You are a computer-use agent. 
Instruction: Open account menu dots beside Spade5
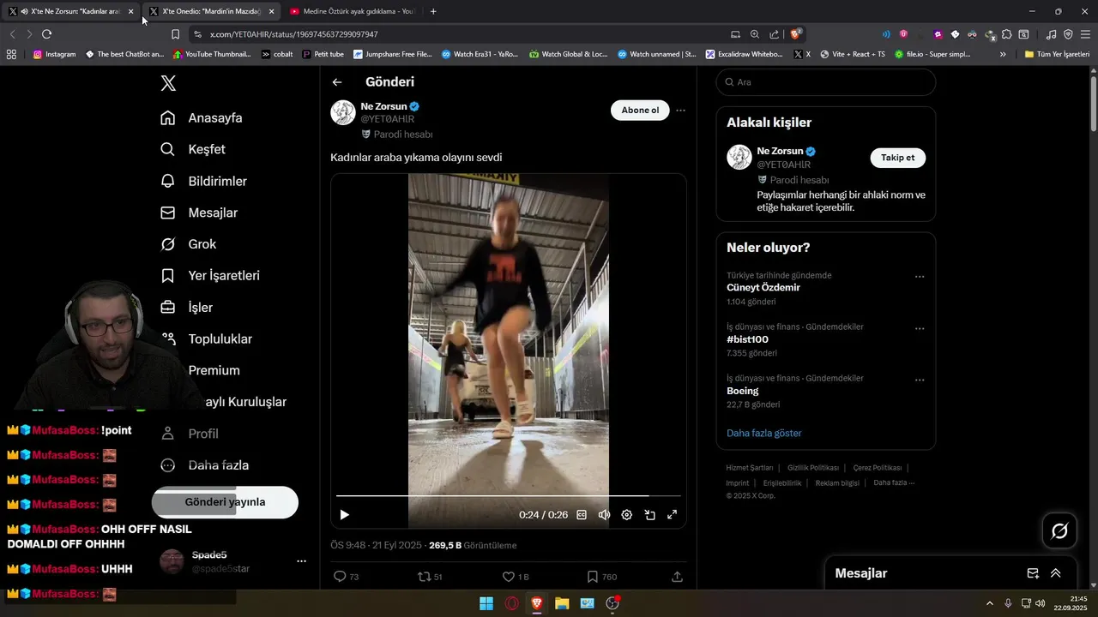coord(301,561)
